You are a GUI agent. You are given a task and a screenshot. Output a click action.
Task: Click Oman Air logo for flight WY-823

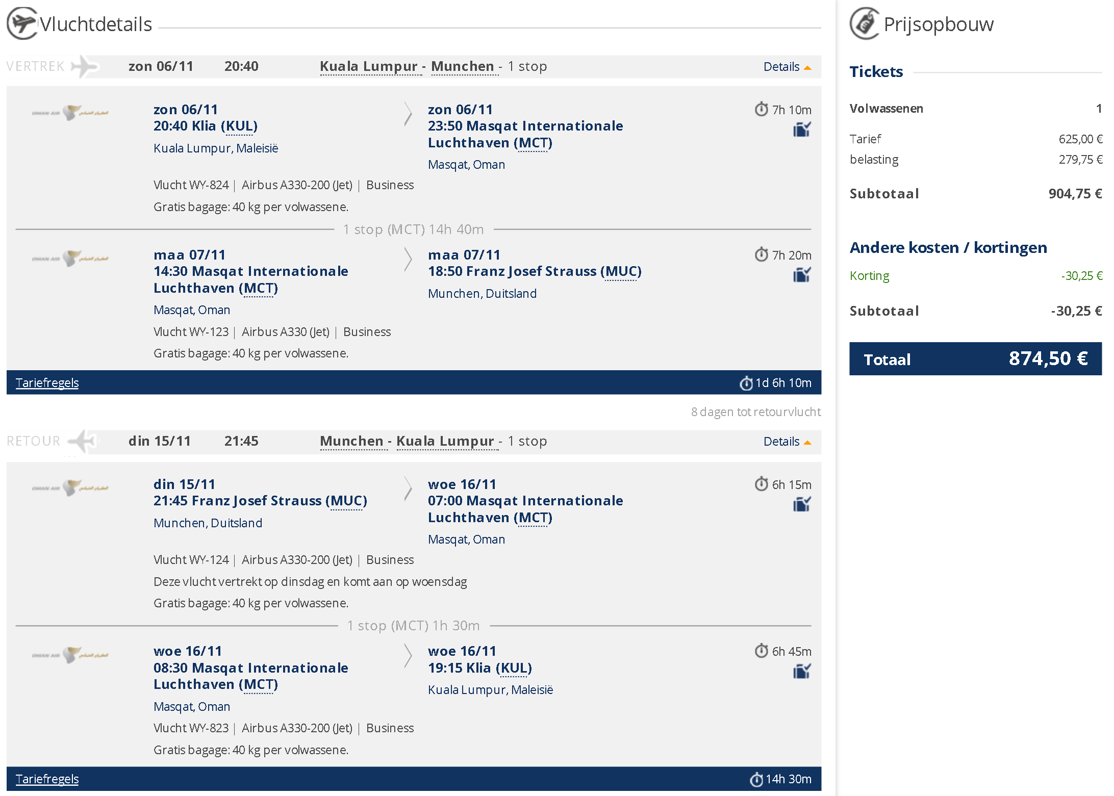click(70, 655)
